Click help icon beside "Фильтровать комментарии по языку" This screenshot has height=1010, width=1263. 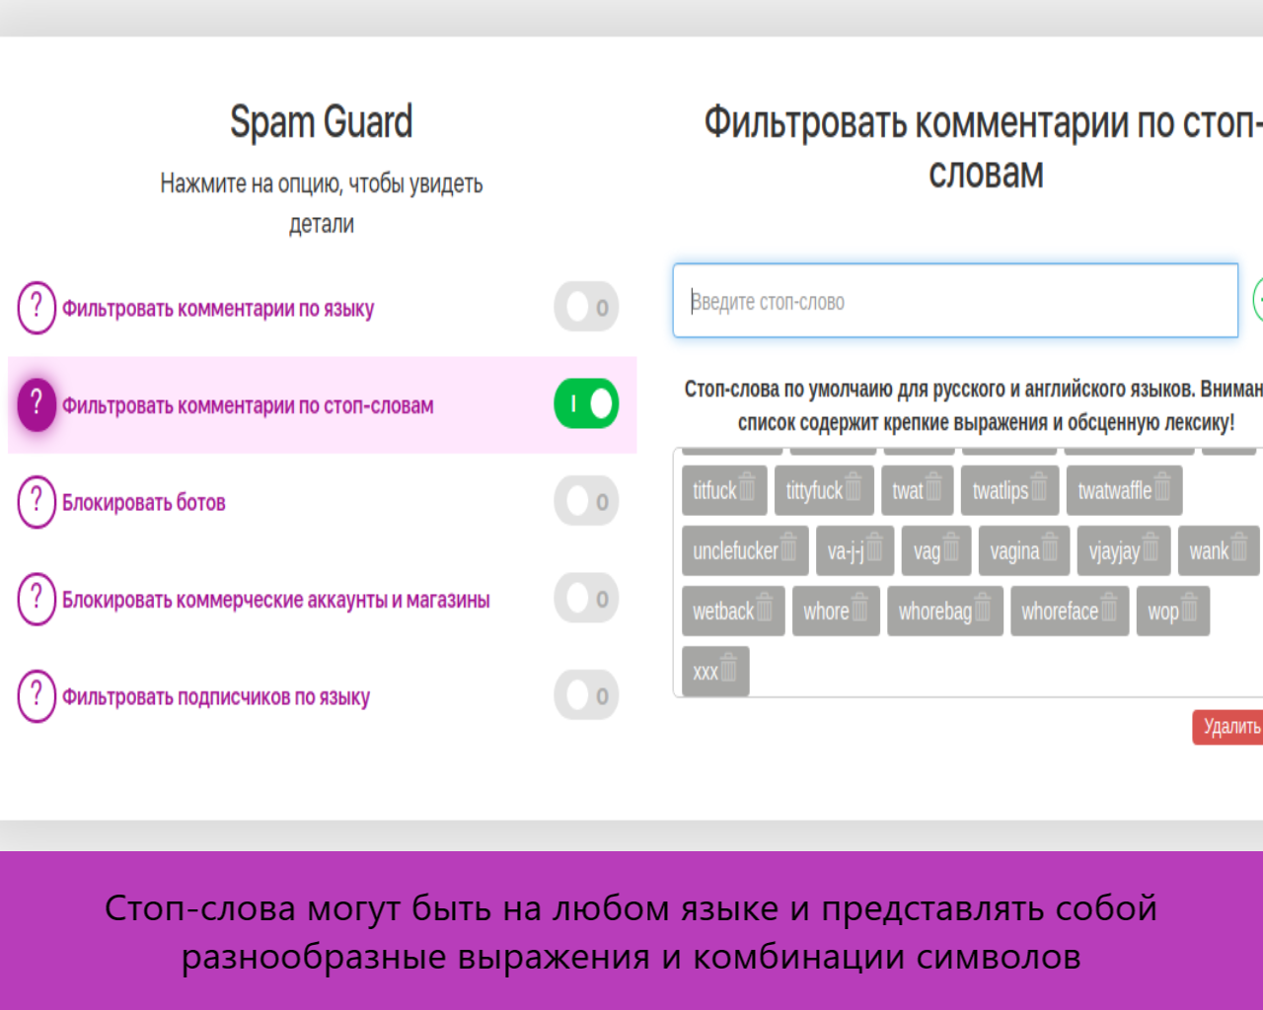click(37, 308)
